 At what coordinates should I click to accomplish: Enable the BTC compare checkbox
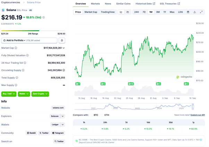click(91, 115)
